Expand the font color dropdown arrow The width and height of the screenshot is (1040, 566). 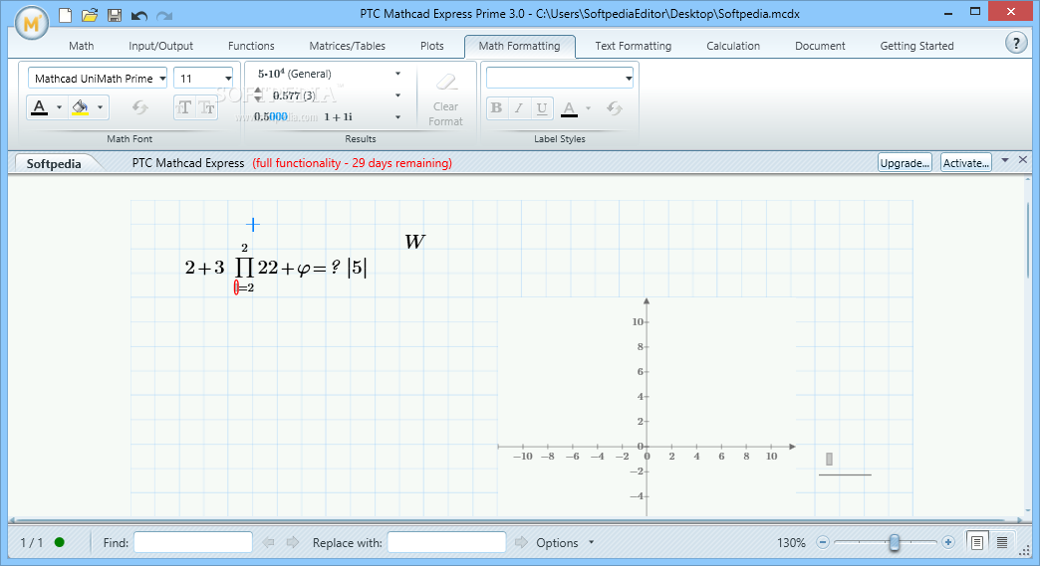59,107
